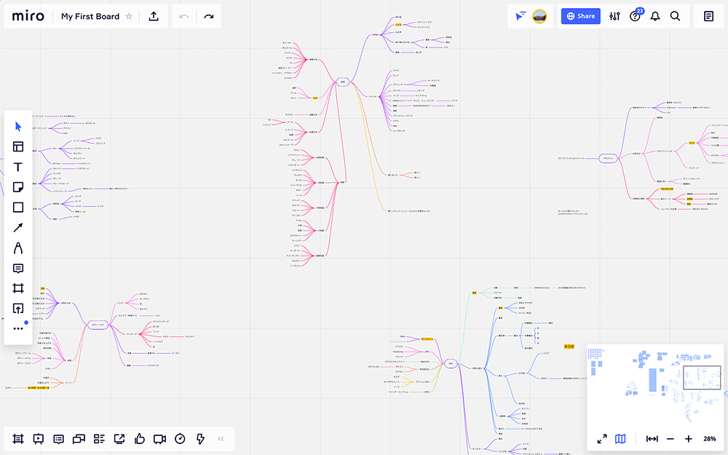Star My First Board as favorite
728x455 pixels.
129,16
